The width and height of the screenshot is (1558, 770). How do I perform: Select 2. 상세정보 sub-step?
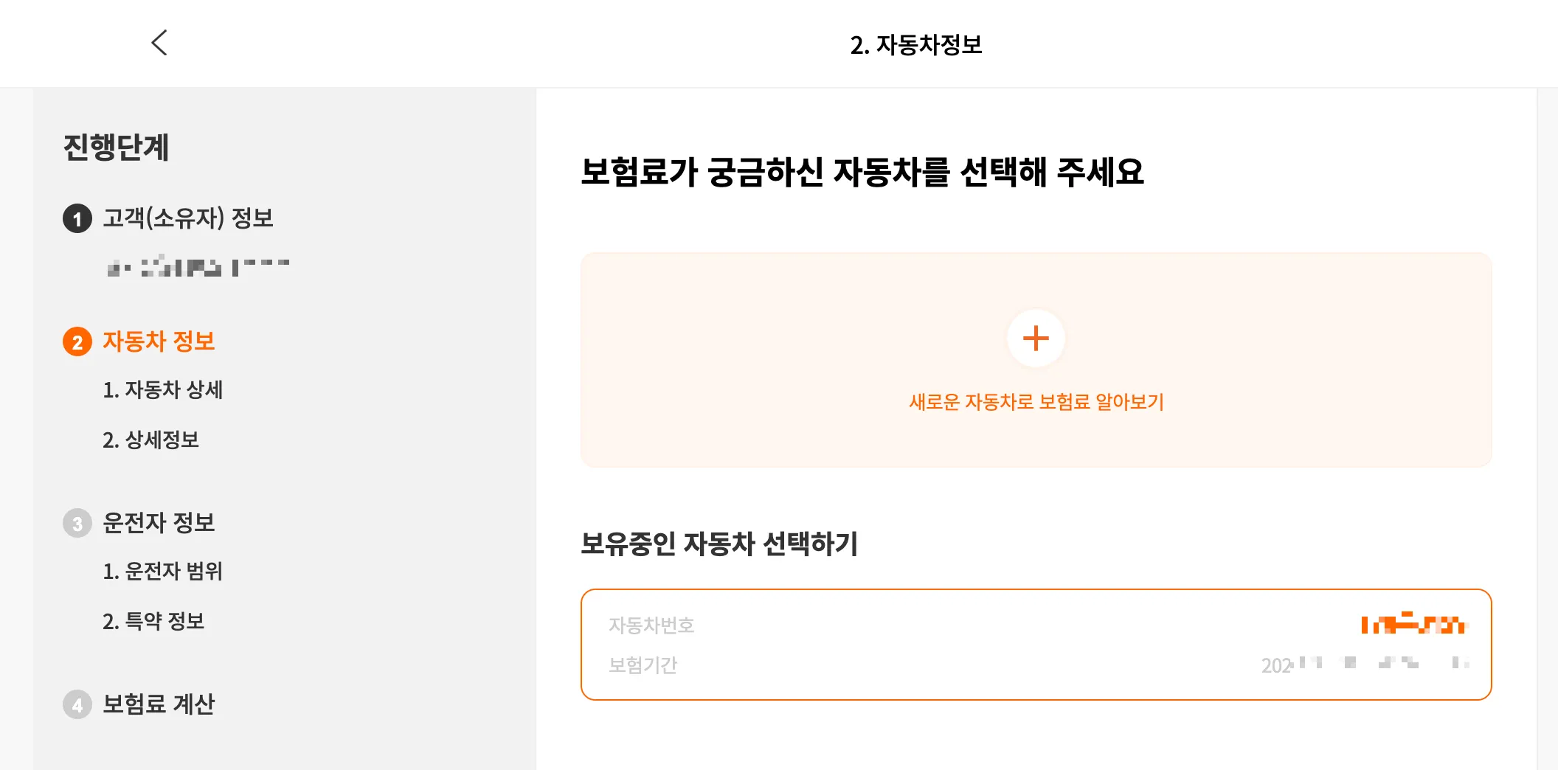pos(151,440)
